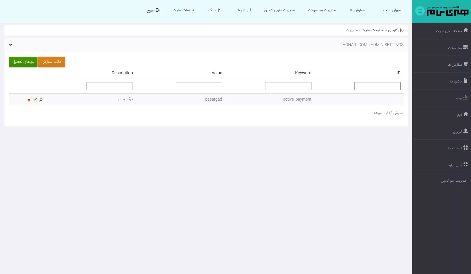The image size is (471, 274).
Task: Open the مهران سبحانی user menu
Action: (390, 10)
